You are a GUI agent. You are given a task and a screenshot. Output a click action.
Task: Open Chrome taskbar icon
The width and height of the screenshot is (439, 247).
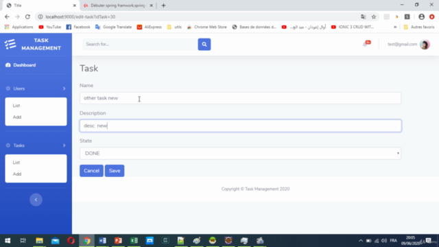point(87,241)
